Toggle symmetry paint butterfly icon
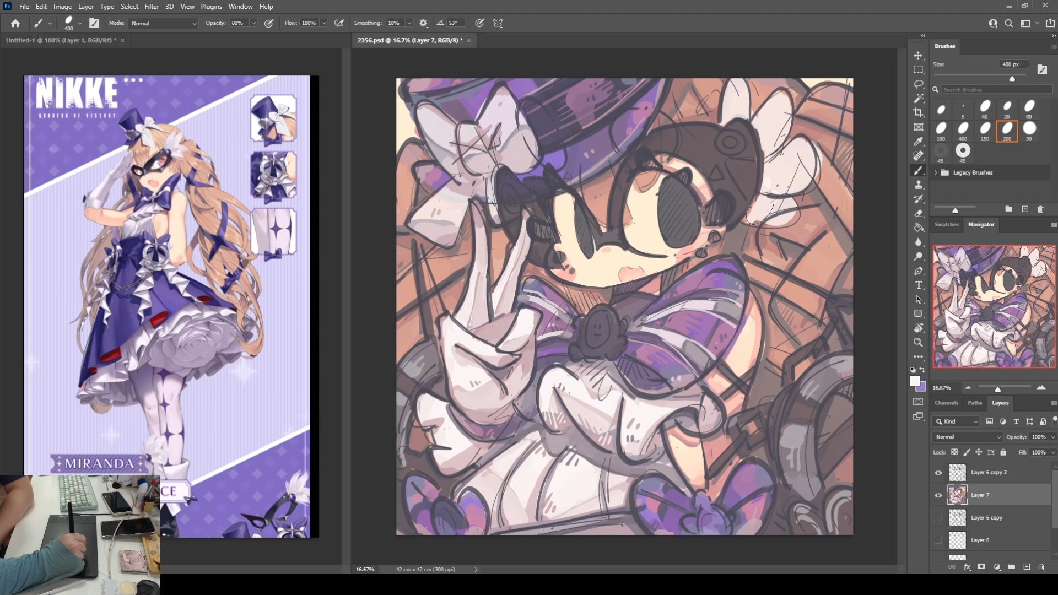 point(498,23)
